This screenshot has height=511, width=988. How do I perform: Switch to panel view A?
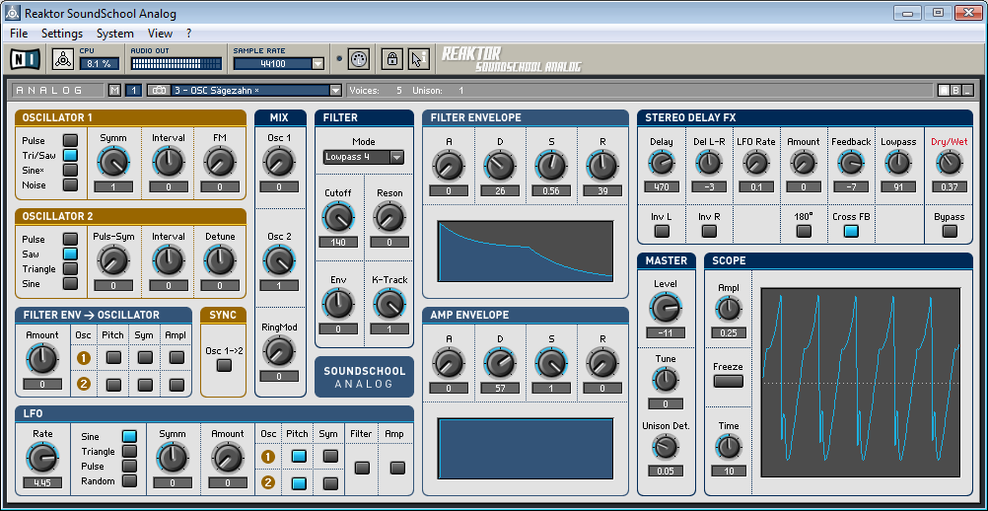coord(944,91)
